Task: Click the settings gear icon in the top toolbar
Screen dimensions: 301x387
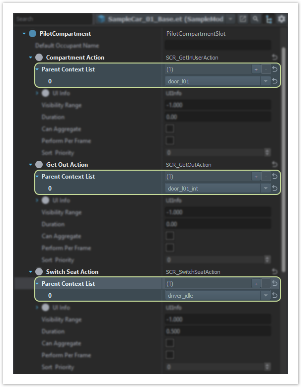Action: coord(281,19)
